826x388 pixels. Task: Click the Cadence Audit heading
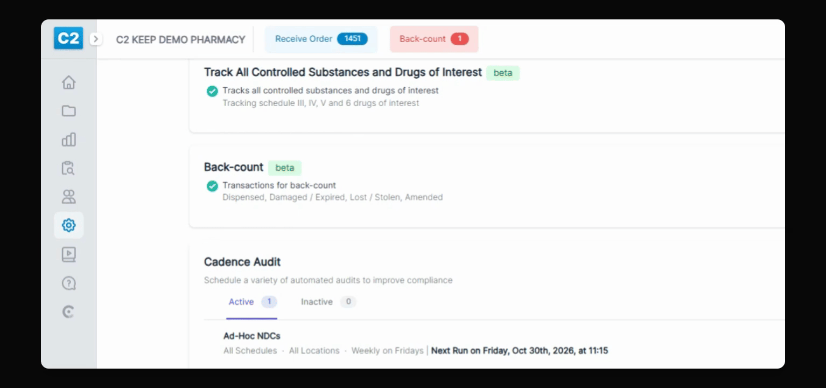pos(242,262)
